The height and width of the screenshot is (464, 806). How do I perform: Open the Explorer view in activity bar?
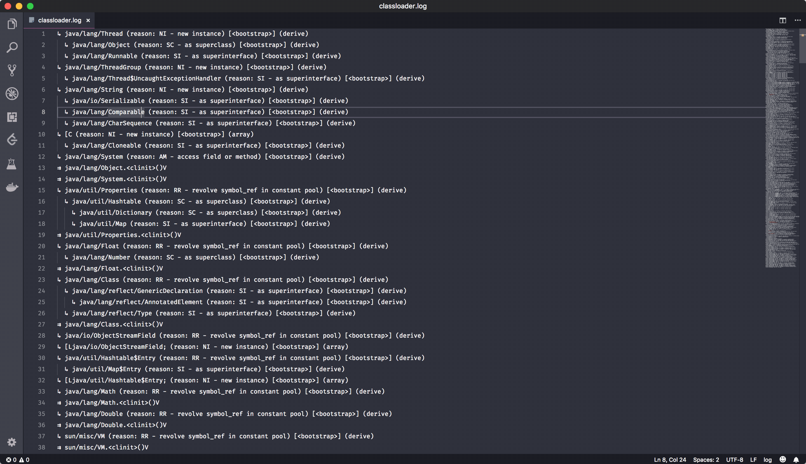pos(12,24)
